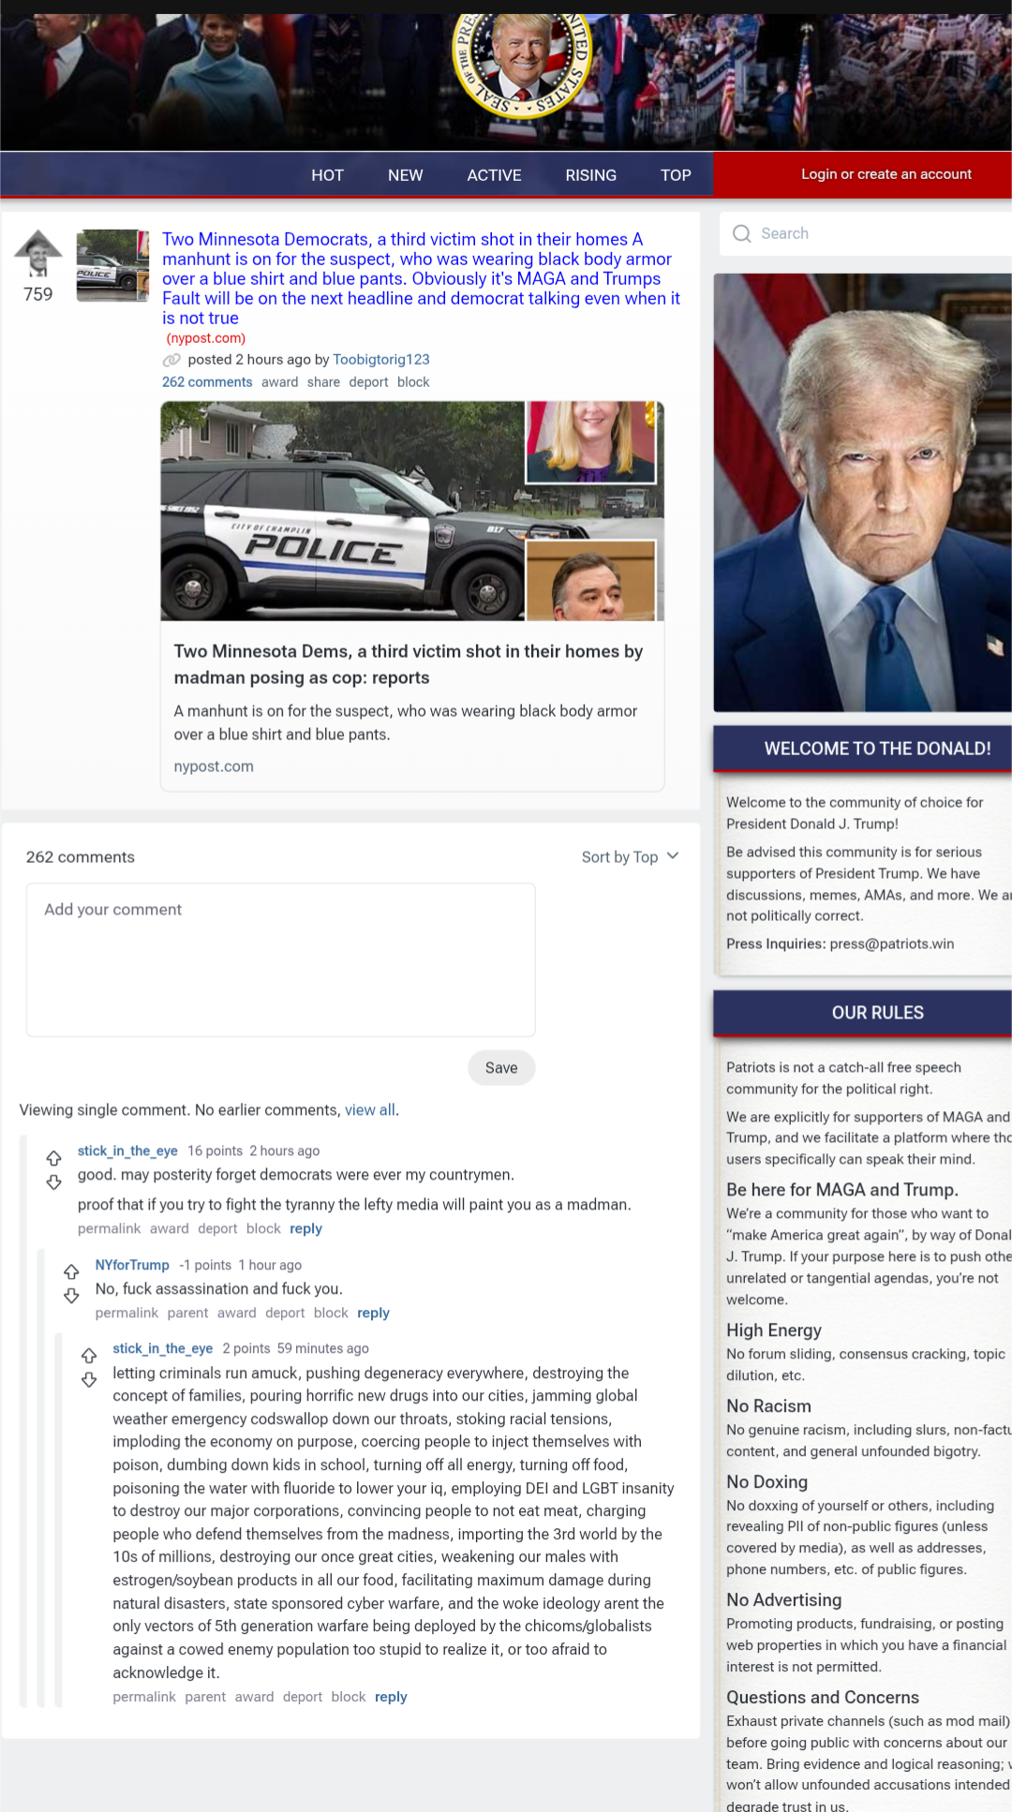This screenshot has width=1012, height=1812.
Task: Click Login or create an account
Action: tap(885, 174)
